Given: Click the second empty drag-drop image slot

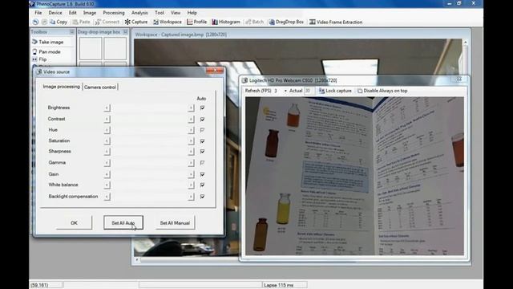Looking at the screenshot, I should tap(115, 48).
